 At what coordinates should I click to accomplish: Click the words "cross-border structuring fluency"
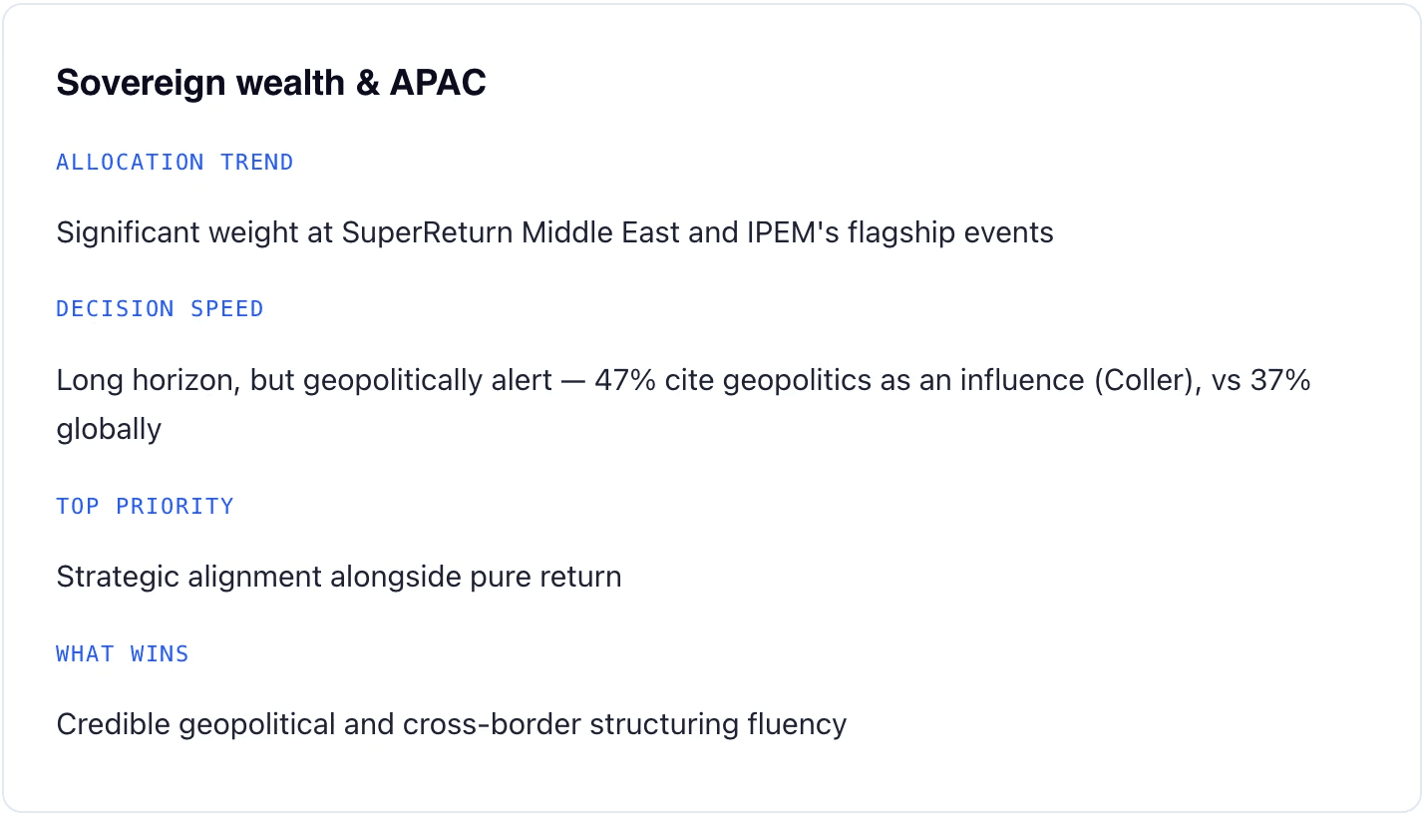pos(624,725)
